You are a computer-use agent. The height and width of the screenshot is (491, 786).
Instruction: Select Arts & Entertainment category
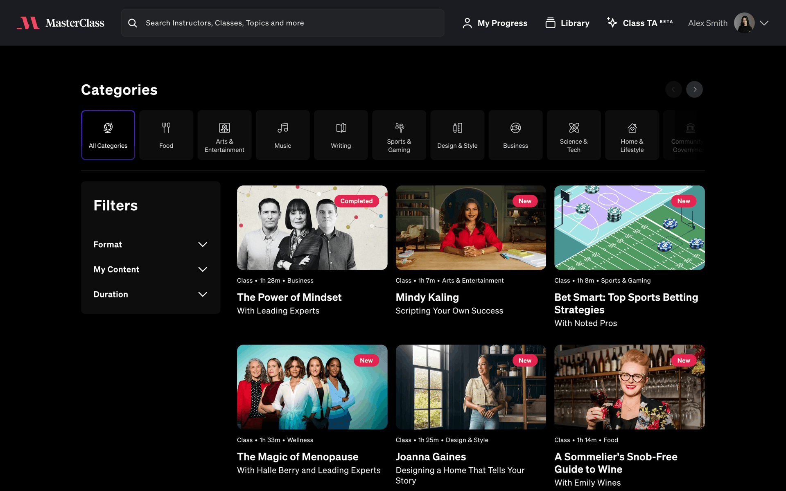pyautogui.click(x=224, y=135)
